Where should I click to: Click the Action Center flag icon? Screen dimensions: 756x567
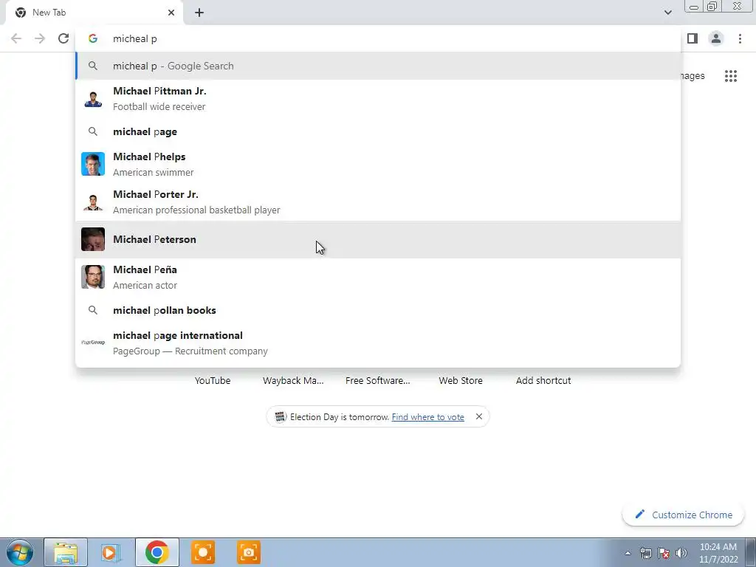664,553
